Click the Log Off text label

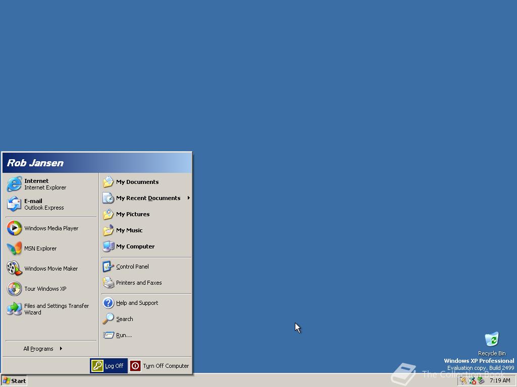pos(114,366)
